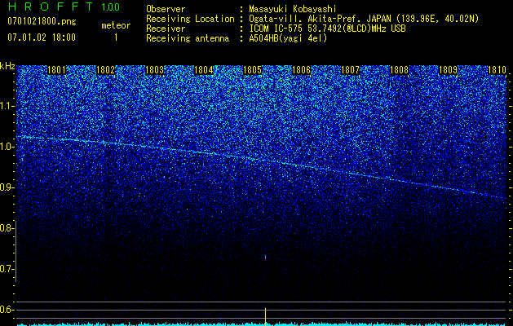This screenshot has width=513, height=326.
Task: Click the 1.0 kHz axis label
Action: pos(7,147)
